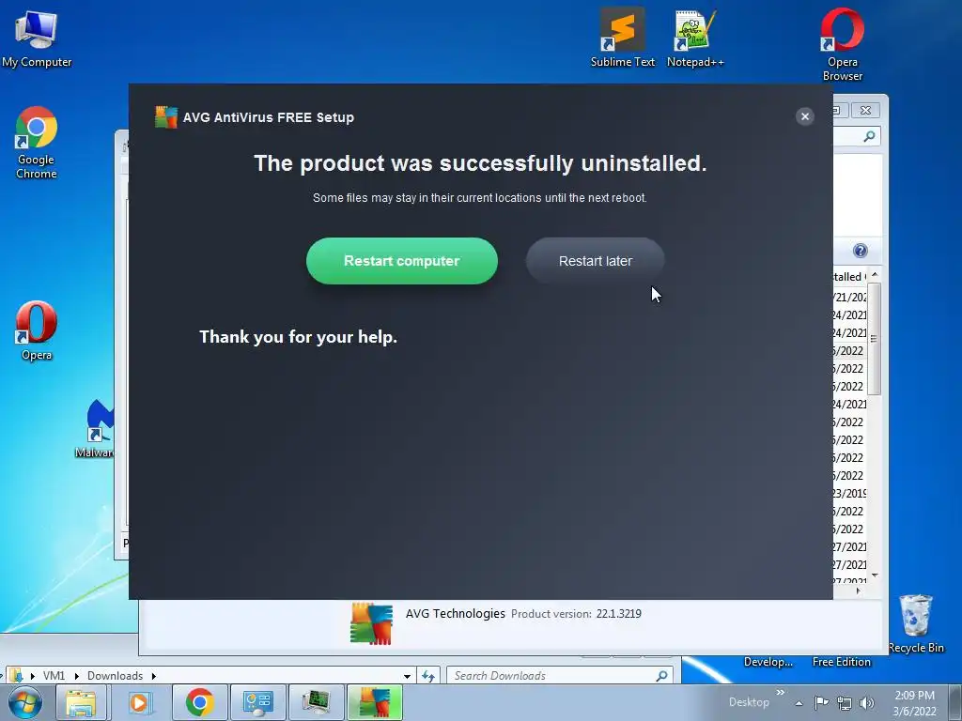
Task: Click the Show Desktop strip
Action: pyautogui.click(x=955, y=702)
